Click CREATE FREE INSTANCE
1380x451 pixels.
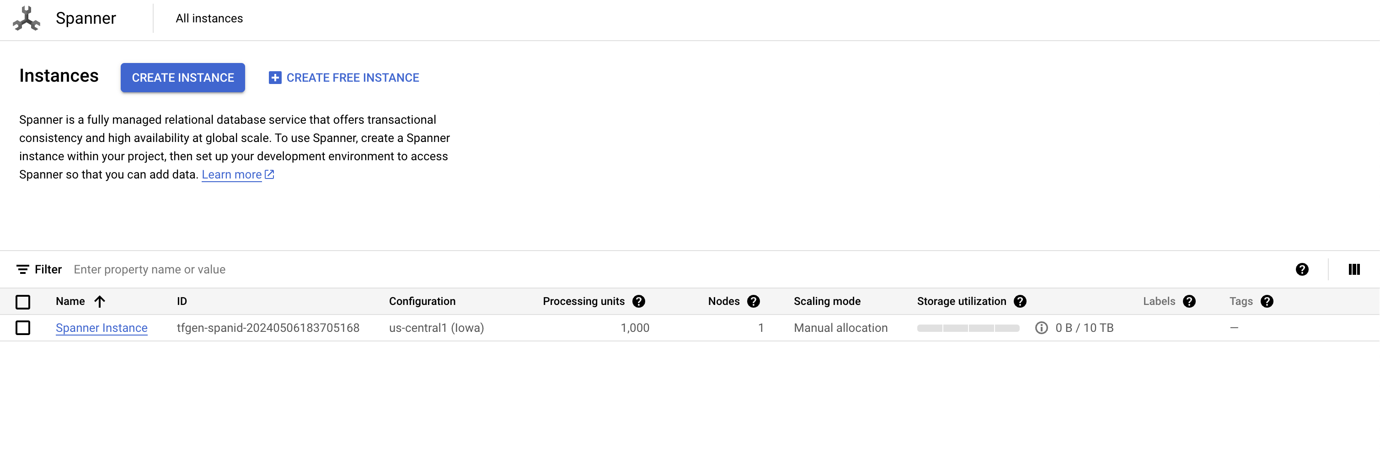343,77
